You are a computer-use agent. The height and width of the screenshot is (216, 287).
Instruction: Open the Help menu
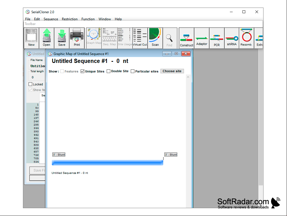(118, 19)
